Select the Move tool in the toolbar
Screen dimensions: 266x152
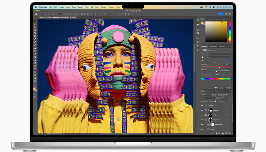tap(35, 21)
